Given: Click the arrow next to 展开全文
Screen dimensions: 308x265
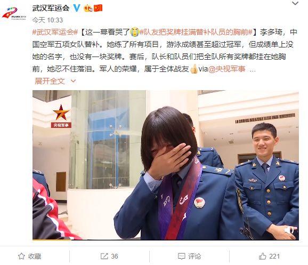Looking at the screenshot, I should (x=73, y=81).
